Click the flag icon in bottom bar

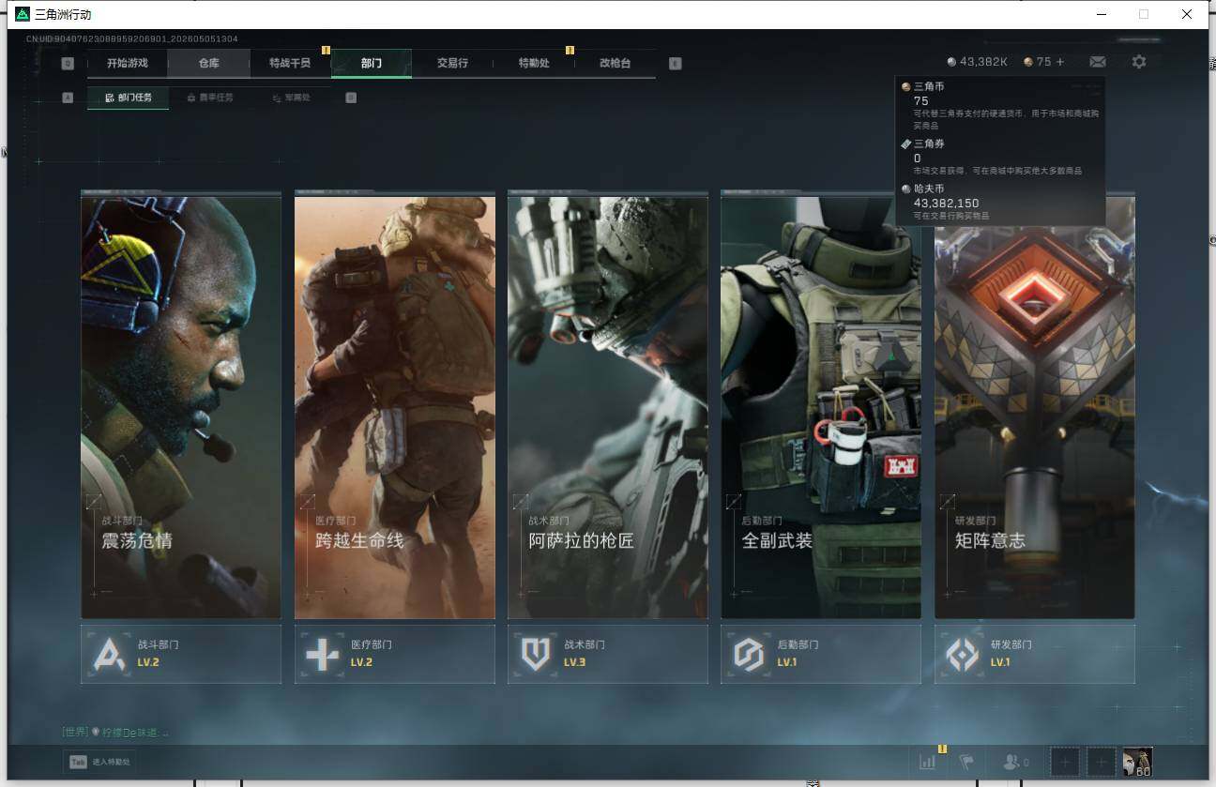tap(966, 762)
